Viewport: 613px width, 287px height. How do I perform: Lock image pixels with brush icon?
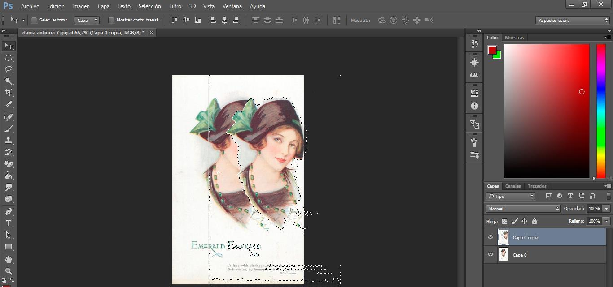[514, 221]
